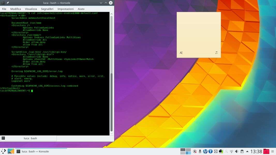Open the Wi-Fi network tray icon
Viewport: 276px width, 155px height.
point(232,151)
